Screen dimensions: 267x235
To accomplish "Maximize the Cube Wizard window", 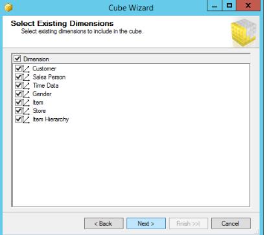I will (229, 5).
